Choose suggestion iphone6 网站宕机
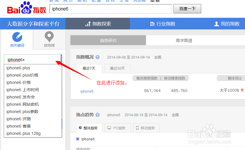 [33, 104]
